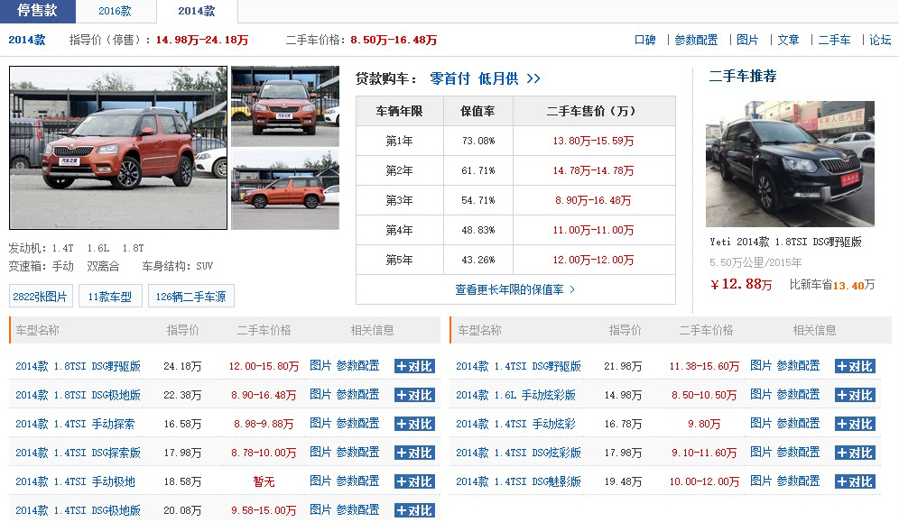Open 图片 for 2014款 1.6L 手动炫彩版
Screen dimensions: 899x522
761,394
